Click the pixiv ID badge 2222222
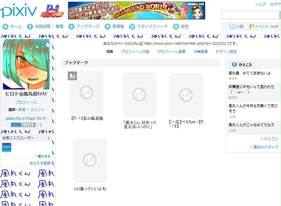The image size is (281, 206). pyautogui.click(x=23, y=125)
